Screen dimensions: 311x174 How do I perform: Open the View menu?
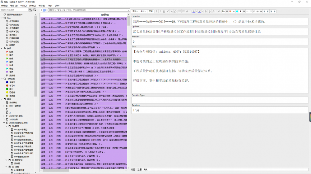[57, 6]
